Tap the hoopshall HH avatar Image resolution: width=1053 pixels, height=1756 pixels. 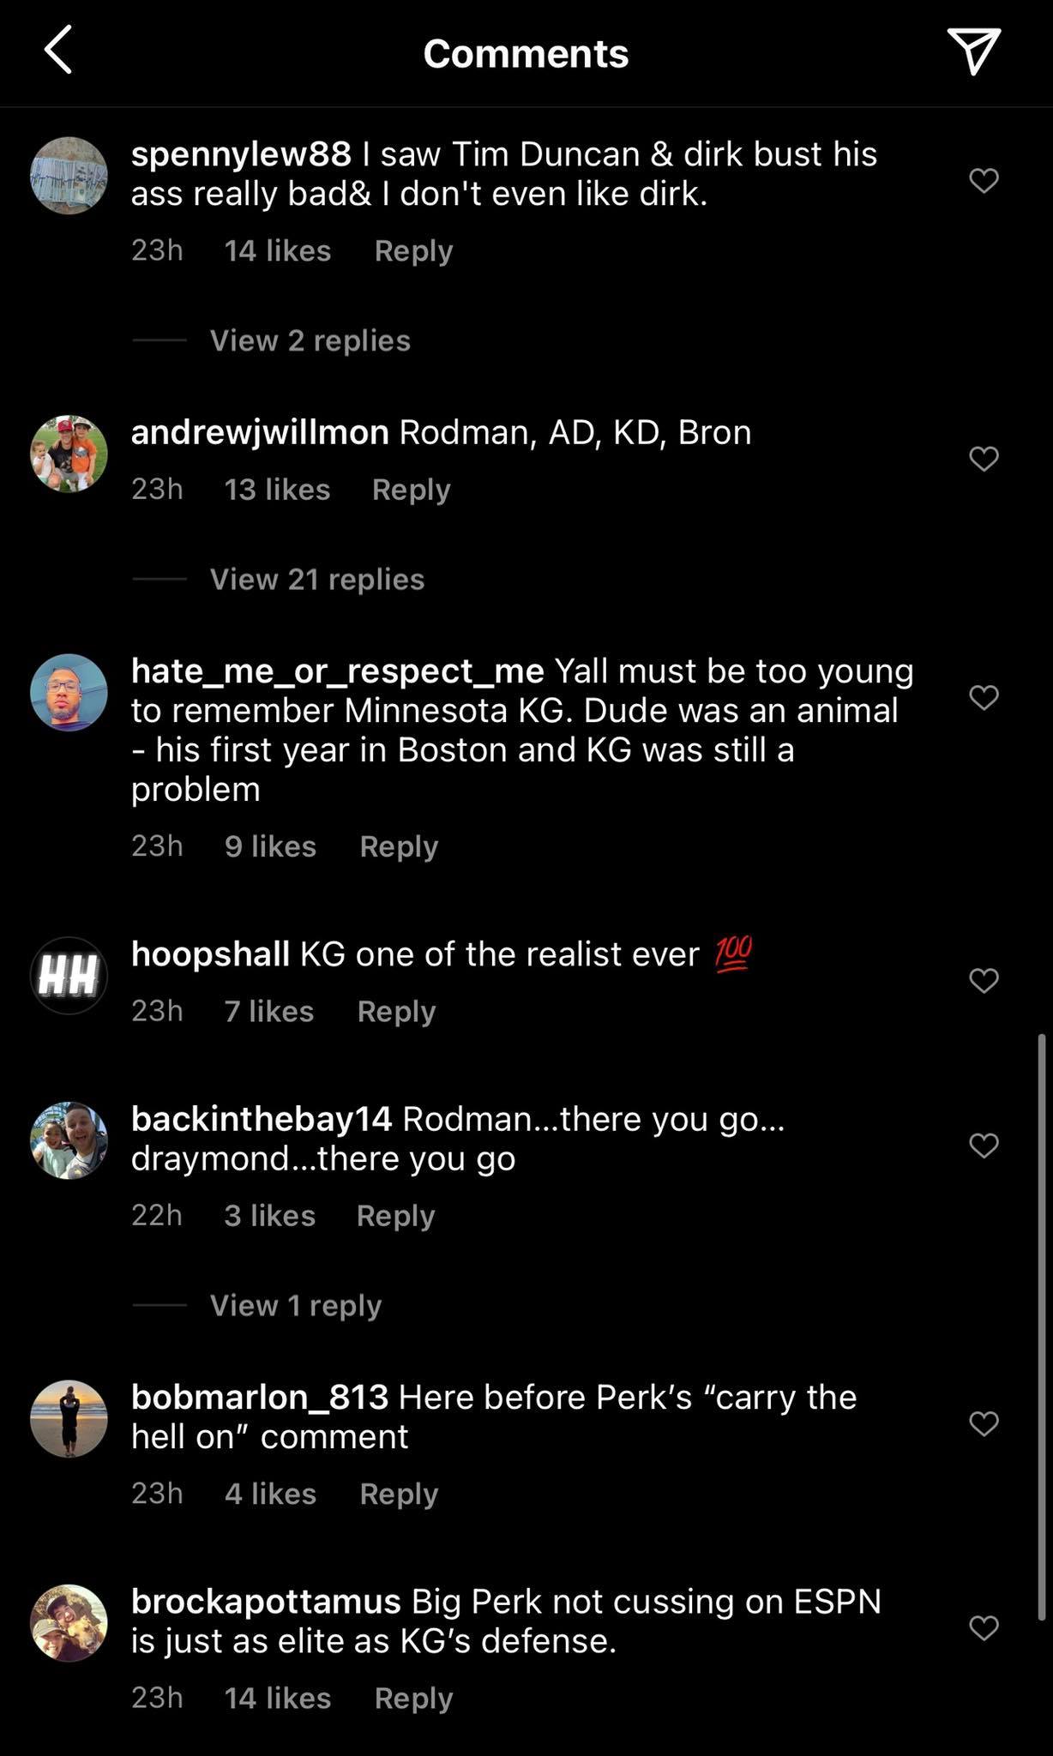point(69,976)
